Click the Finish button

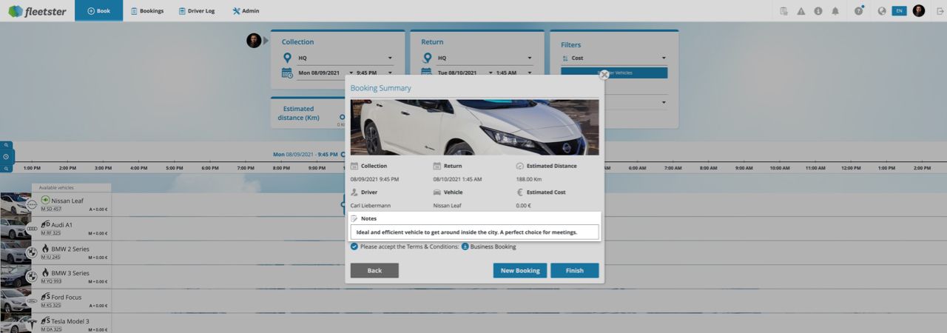575,271
